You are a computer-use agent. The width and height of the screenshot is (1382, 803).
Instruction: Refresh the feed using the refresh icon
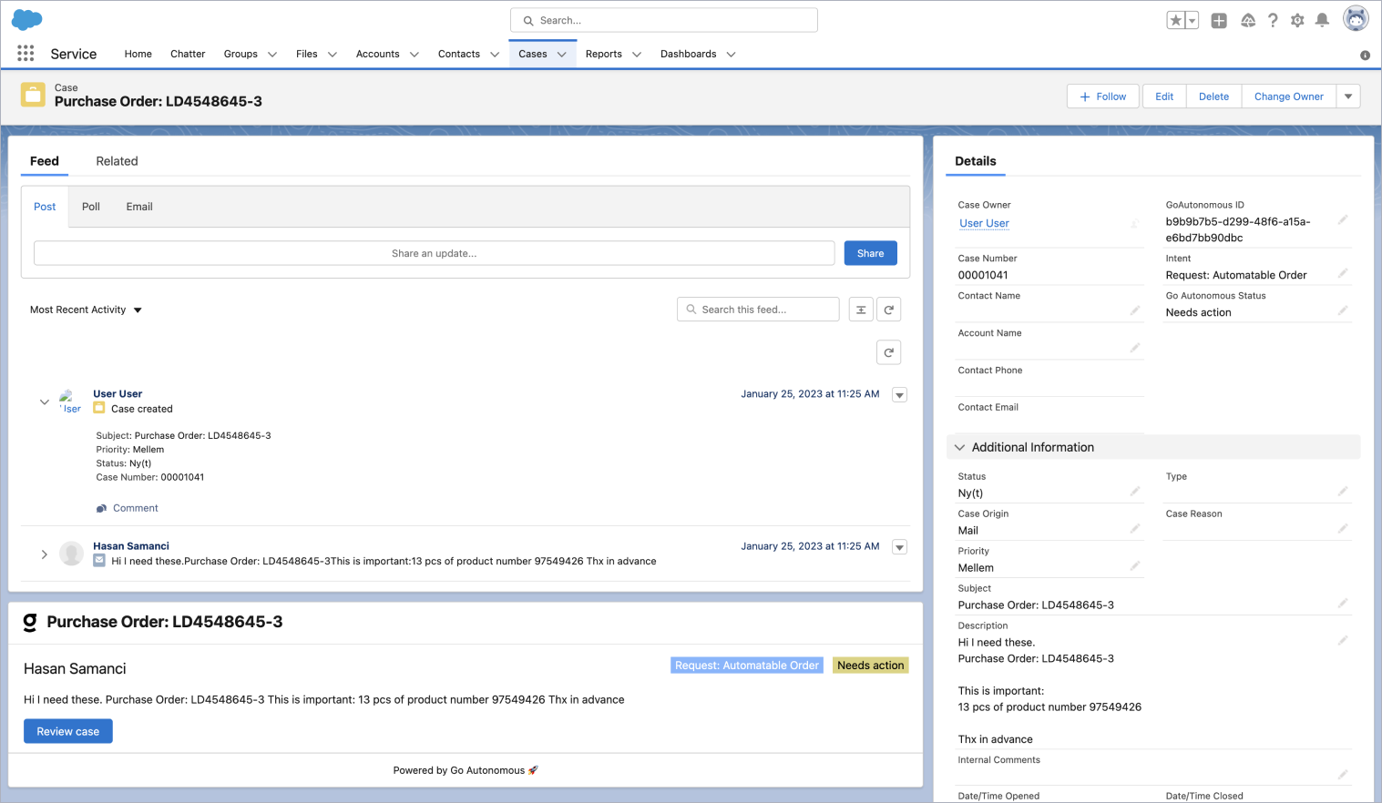click(x=888, y=310)
